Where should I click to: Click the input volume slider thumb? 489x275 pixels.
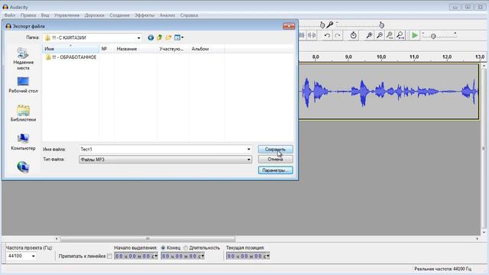click(x=381, y=25)
